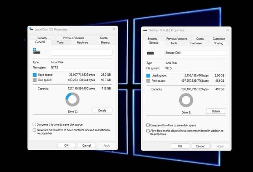253x172 pixels.
Task: Click the Drive E usage donut chart
Action: [186, 100]
